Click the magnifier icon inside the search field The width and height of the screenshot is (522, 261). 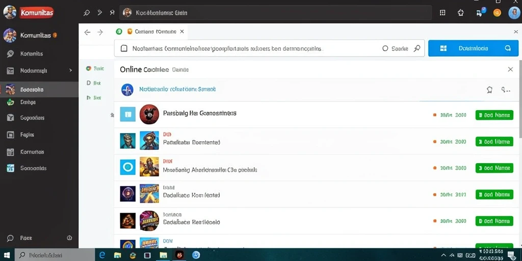pos(417,48)
